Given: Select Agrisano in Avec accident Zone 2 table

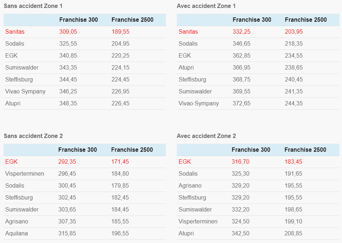Looking at the screenshot, I should click(x=190, y=186).
